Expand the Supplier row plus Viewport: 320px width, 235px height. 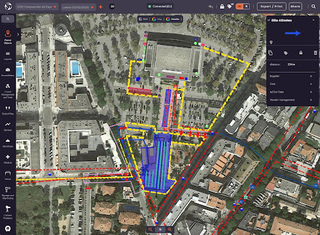coord(311,76)
